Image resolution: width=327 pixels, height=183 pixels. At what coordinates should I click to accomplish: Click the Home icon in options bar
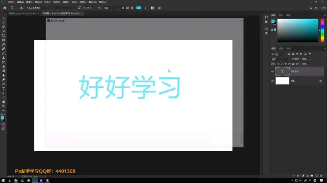[x=5, y=8]
